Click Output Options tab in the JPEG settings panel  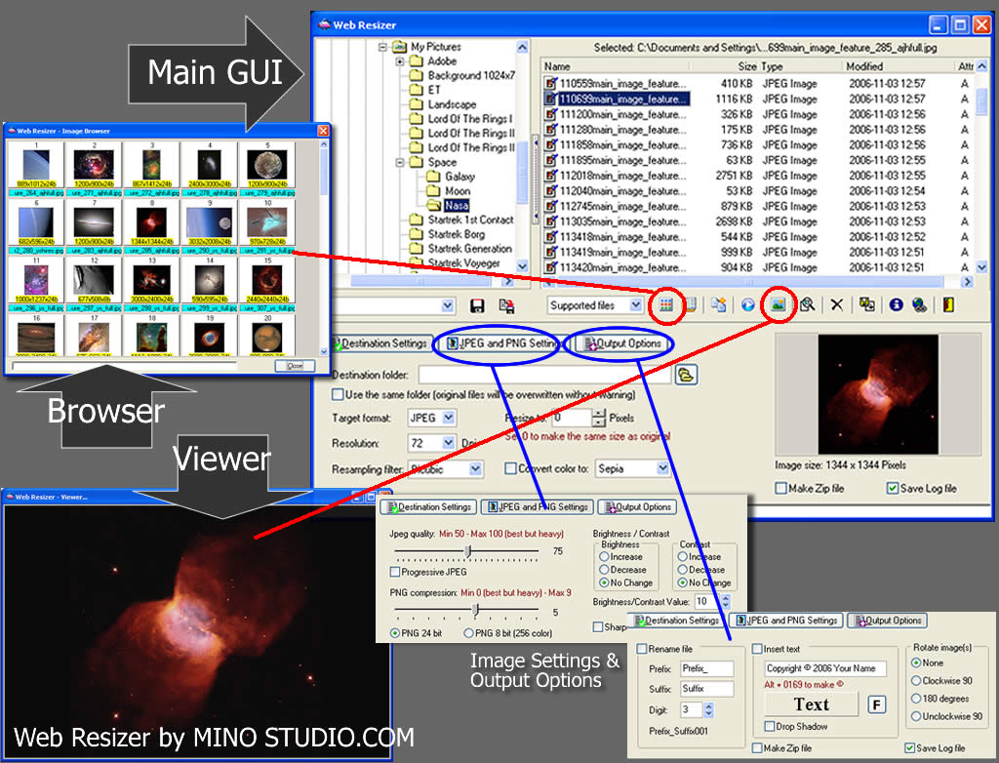coord(637,506)
